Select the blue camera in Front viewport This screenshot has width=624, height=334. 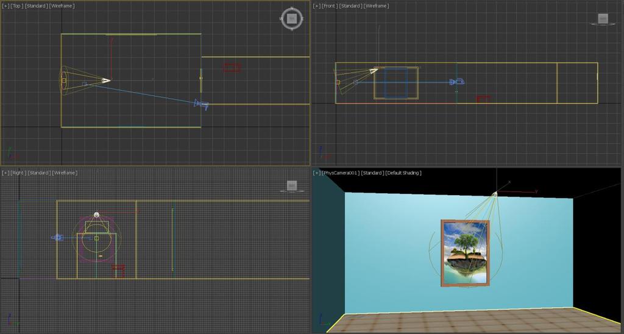tap(457, 82)
